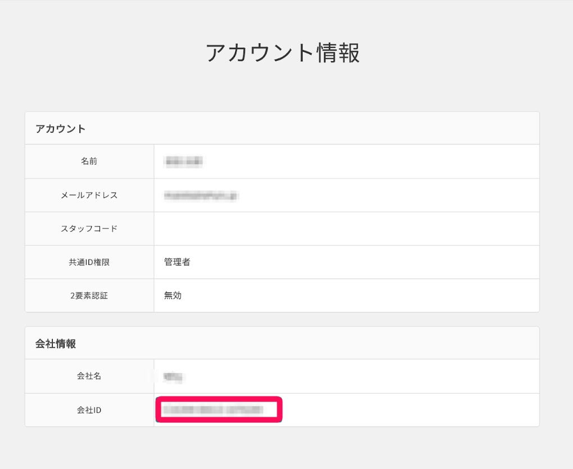This screenshot has width=573, height=469.
Task: Click the 2要素認証 row label
Action: click(x=89, y=296)
